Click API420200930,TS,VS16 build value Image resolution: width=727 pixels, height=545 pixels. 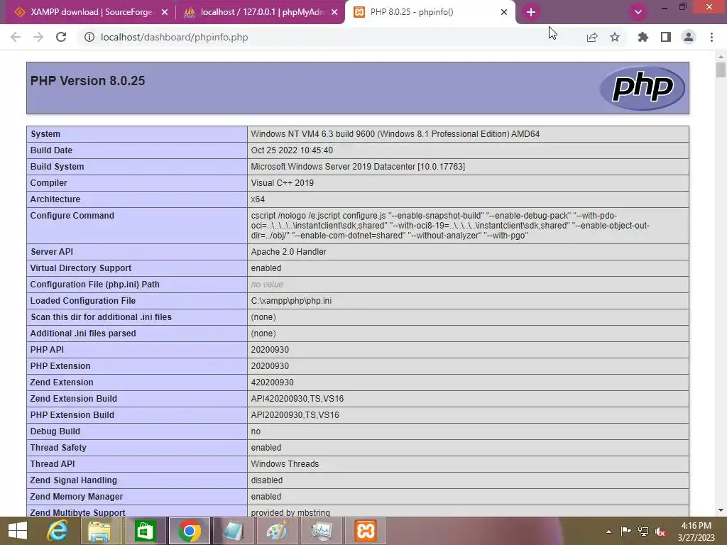(x=297, y=399)
